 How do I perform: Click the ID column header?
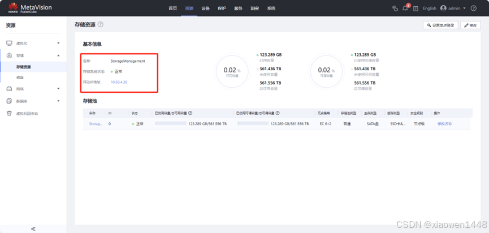[x=110, y=113]
